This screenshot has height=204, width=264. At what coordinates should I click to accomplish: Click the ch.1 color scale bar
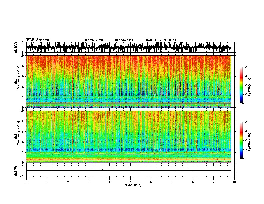click(x=241, y=85)
